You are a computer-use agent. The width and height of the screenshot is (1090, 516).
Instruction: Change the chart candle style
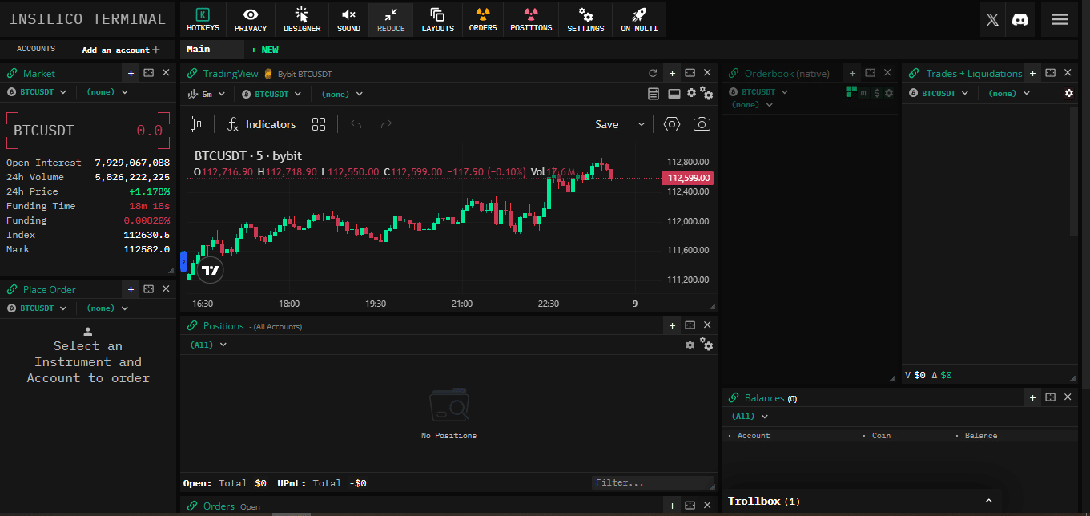click(196, 124)
